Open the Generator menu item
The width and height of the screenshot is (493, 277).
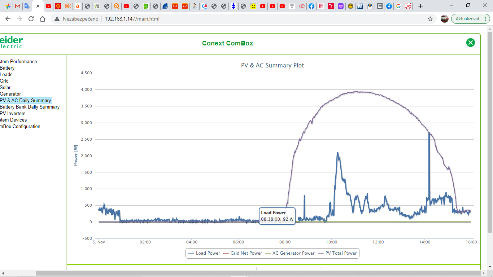(10, 94)
